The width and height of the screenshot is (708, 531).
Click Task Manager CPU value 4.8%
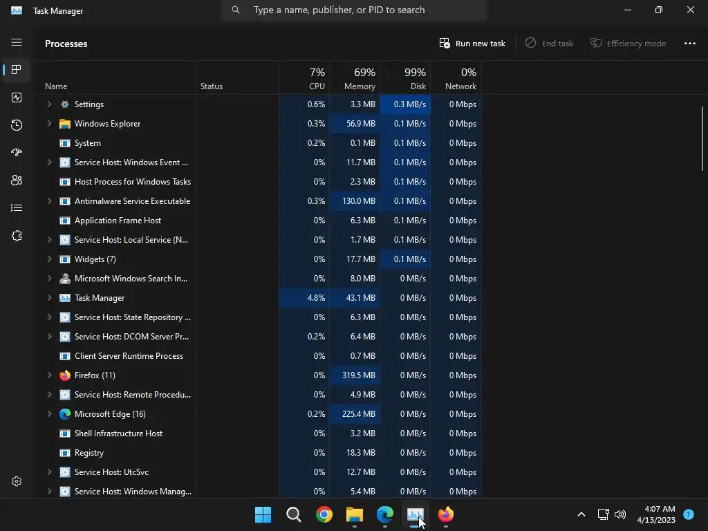pos(316,298)
